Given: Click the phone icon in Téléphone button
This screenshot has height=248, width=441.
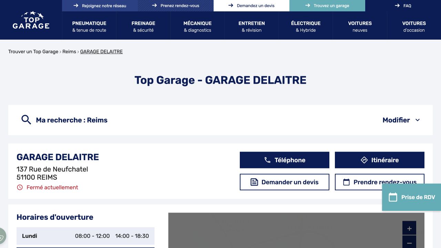Looking at the screenshot, I should (x=267, y=160).
